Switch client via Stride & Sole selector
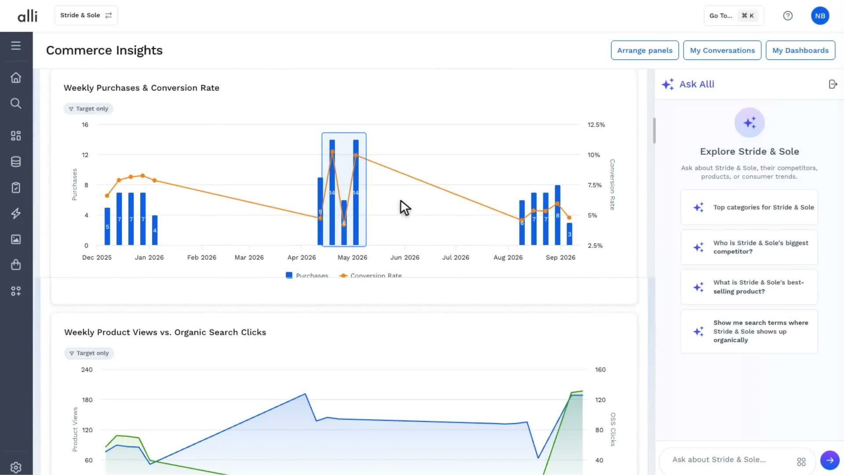The height and width of the screenshot is (475, 844). 86,15
